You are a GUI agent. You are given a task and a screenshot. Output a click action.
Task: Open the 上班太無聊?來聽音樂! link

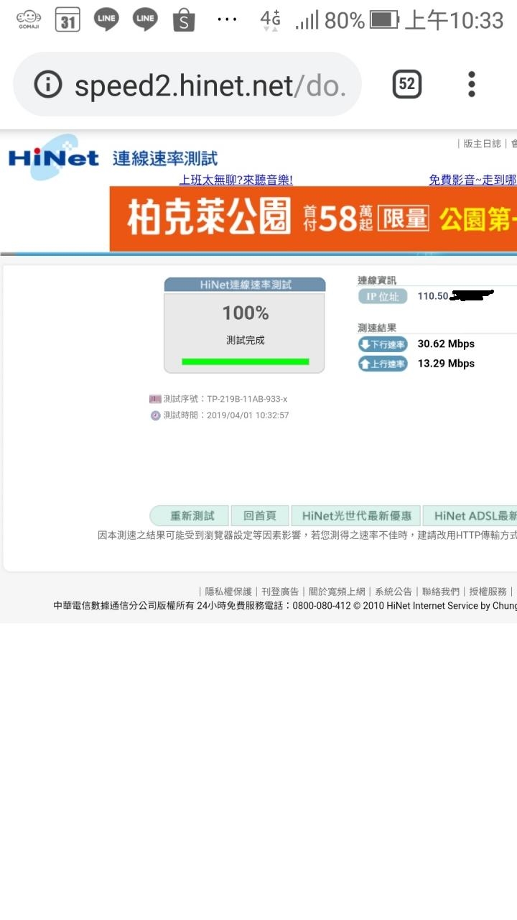click(x=236, y=180)
